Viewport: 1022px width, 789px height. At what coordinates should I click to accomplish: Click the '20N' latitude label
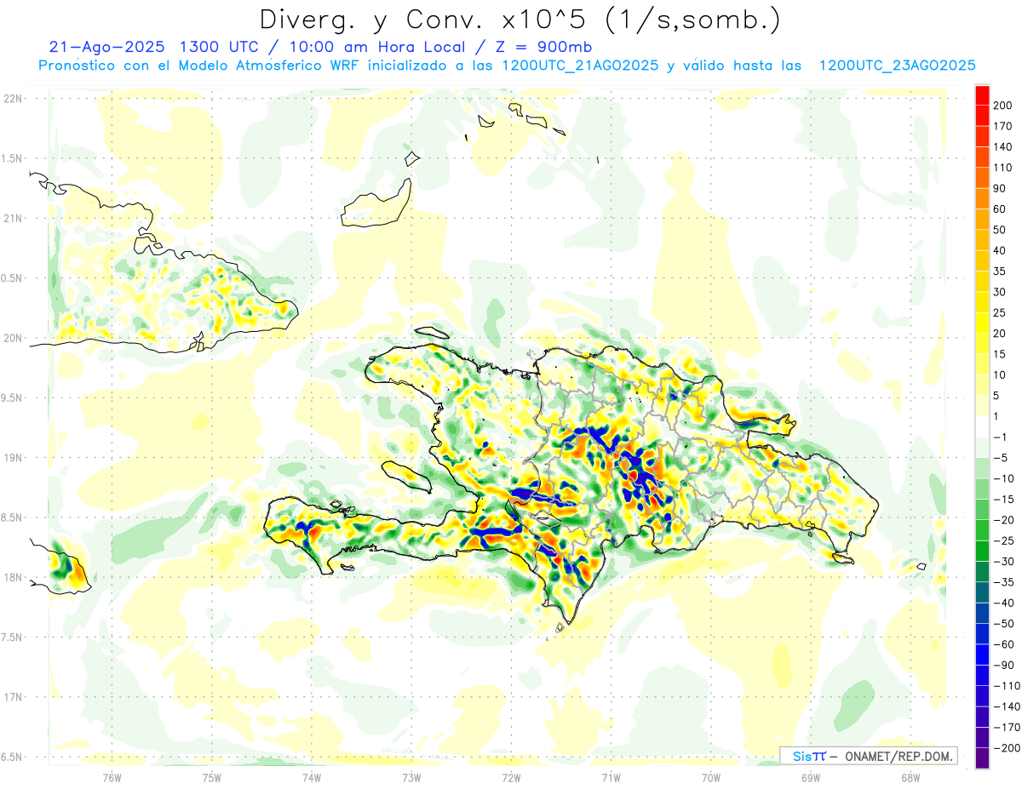[12, 338]
